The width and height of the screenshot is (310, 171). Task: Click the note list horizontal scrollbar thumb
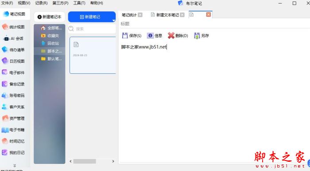(x=85, y=161)
